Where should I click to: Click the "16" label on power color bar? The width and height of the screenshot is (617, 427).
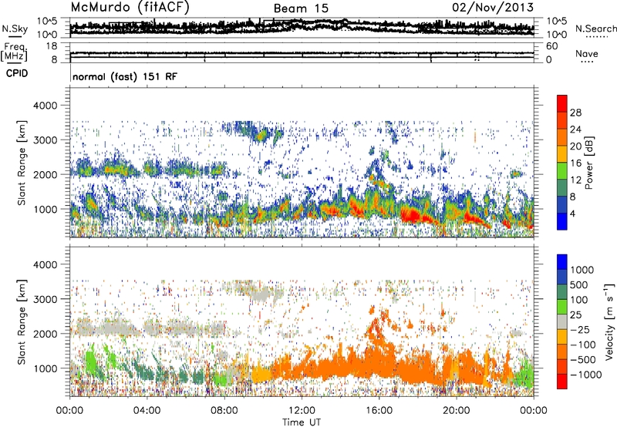575,163
